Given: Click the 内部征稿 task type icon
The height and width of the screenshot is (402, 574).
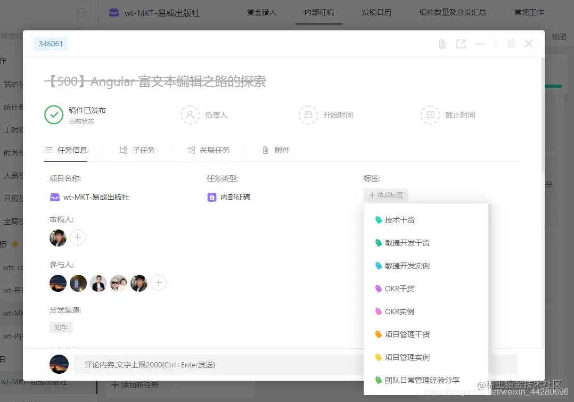Looking at the screenshot, I should tap(211, 196).
